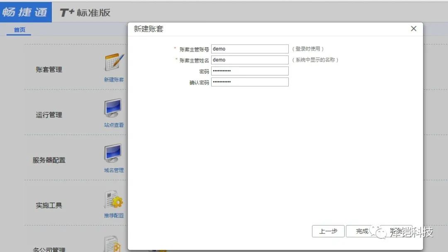This screenshot has height=252, width=448.
Task: Open the 域名管理 link label
Action: click(114, 170)
